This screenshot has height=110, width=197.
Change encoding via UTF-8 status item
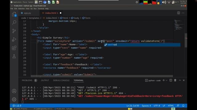click(x=157, y=106)
